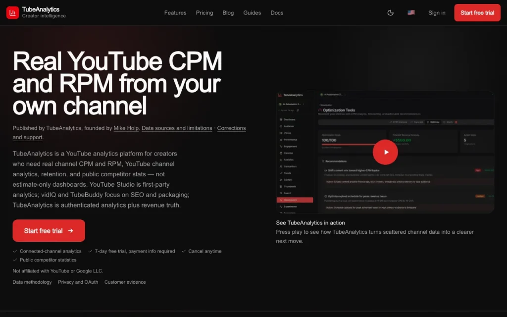Image resolution: width=507 pixels, height=317 pixels.
Task: Open Docs from the navigation bar
Action: point(277,12)
